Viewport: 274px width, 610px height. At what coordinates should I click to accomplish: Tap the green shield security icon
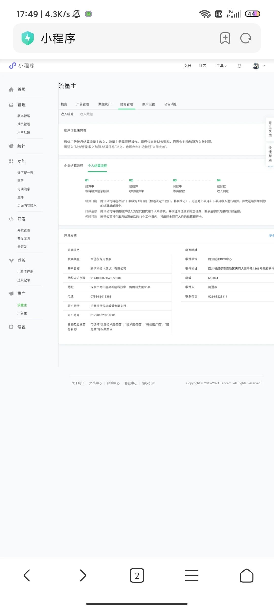click(28, 38)
